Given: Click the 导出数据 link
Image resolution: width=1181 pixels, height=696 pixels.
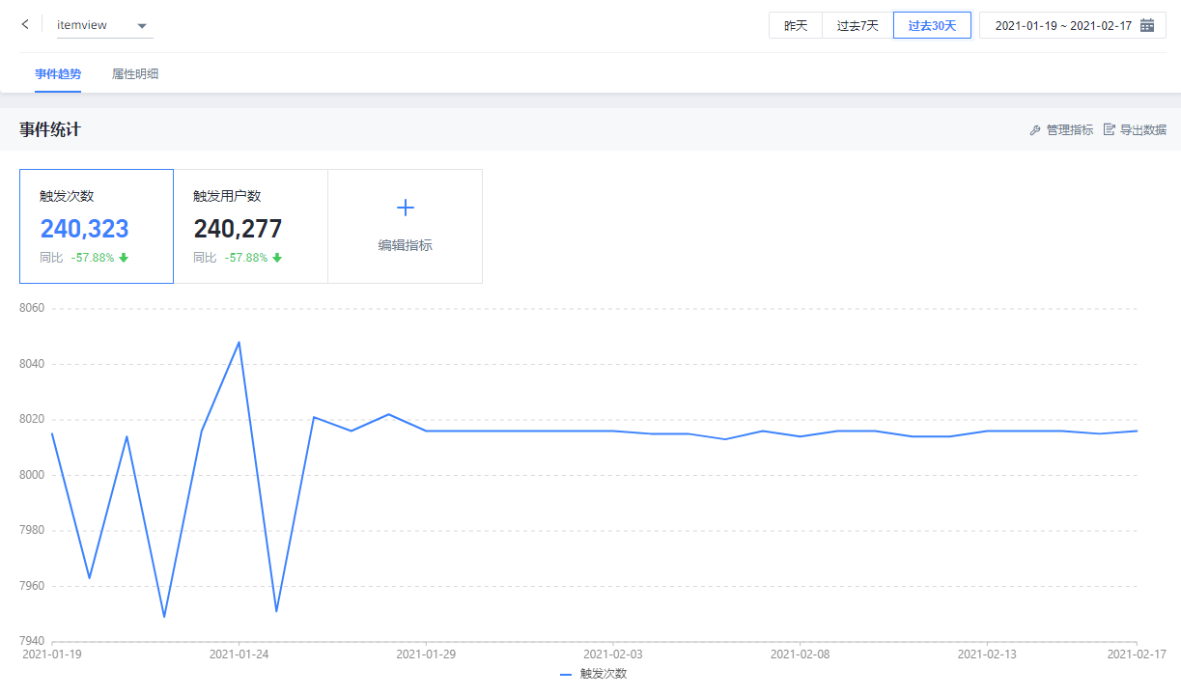Looking at the screenshot, I should pyautogui.click(x=1142, y=129).
